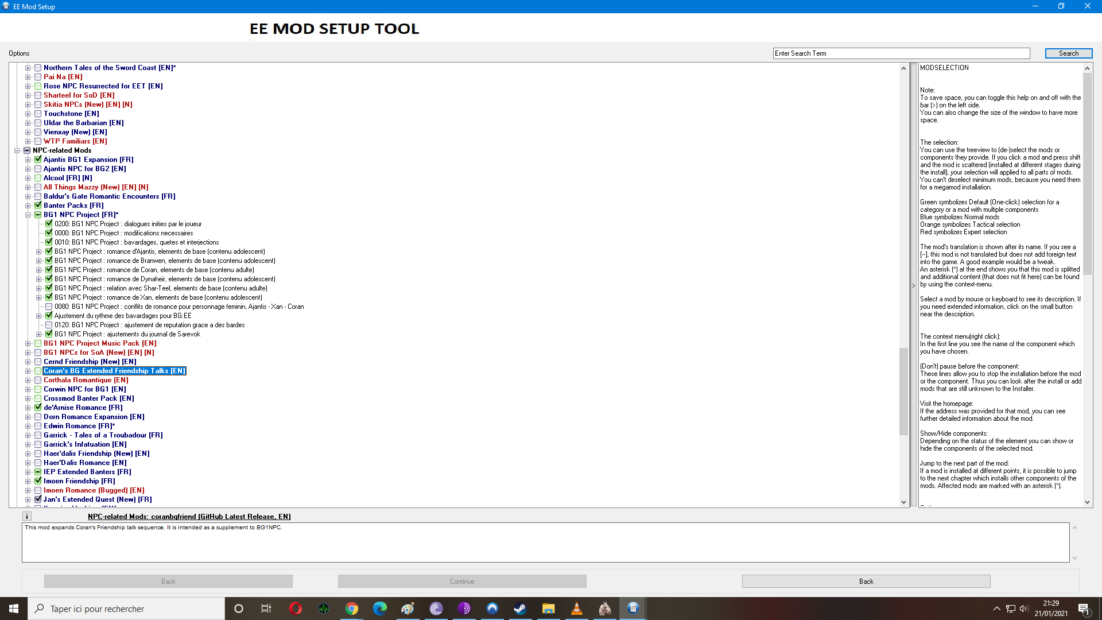Click Windows taskbar search box
Viewport: 1102px width, 620px height.
126,609
